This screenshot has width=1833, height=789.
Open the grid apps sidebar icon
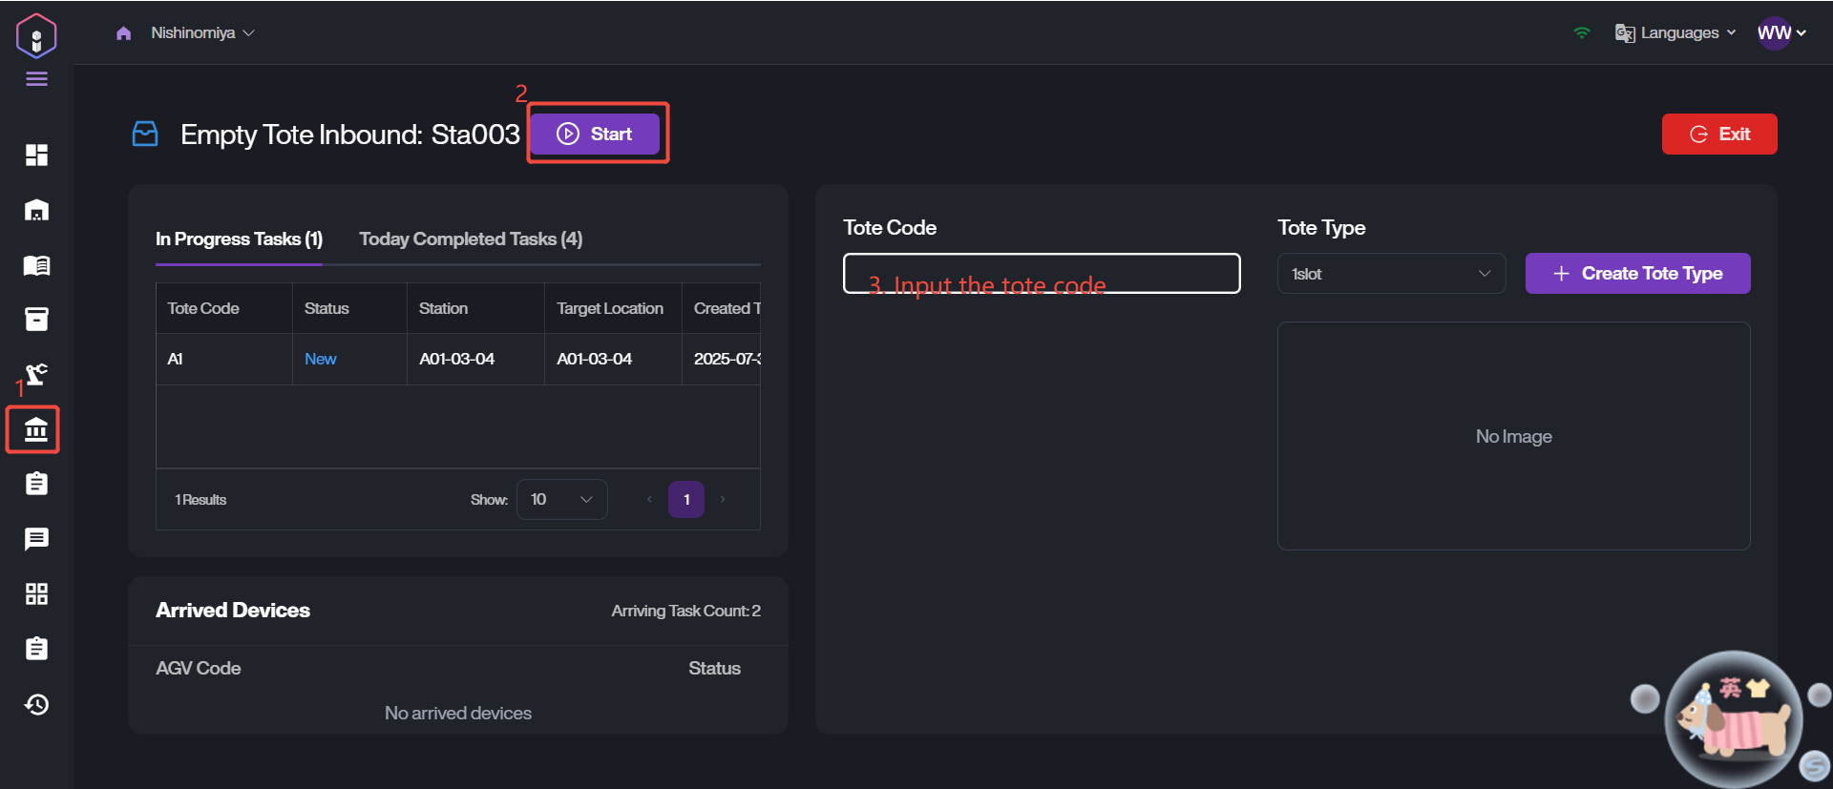click(36, 594)
